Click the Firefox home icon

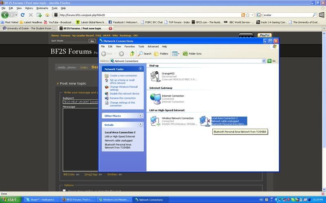(x=47, y=15)
